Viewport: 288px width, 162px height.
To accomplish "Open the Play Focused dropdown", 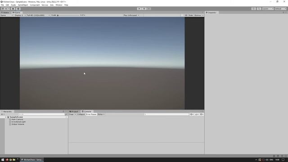I will (x=131, y=15).
